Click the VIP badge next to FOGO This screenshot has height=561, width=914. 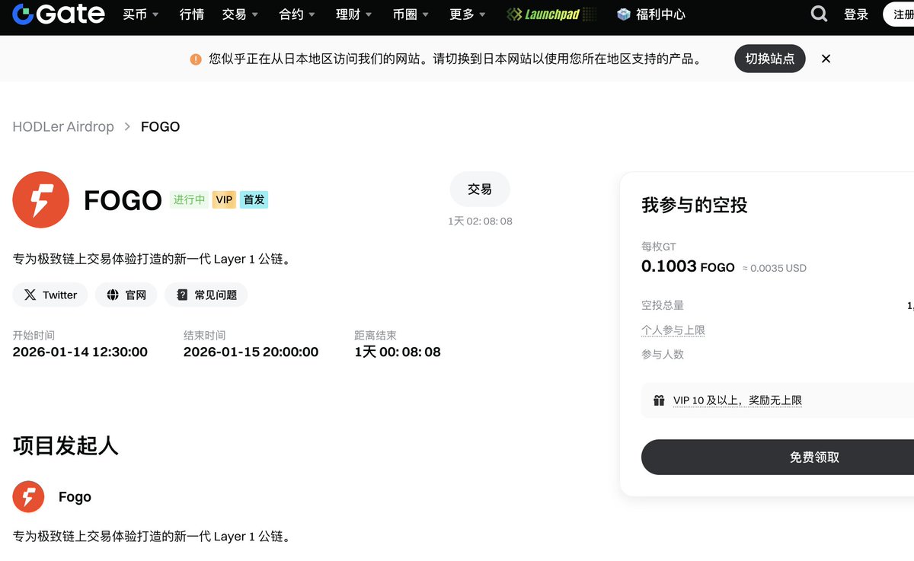[x=224, y=199]
